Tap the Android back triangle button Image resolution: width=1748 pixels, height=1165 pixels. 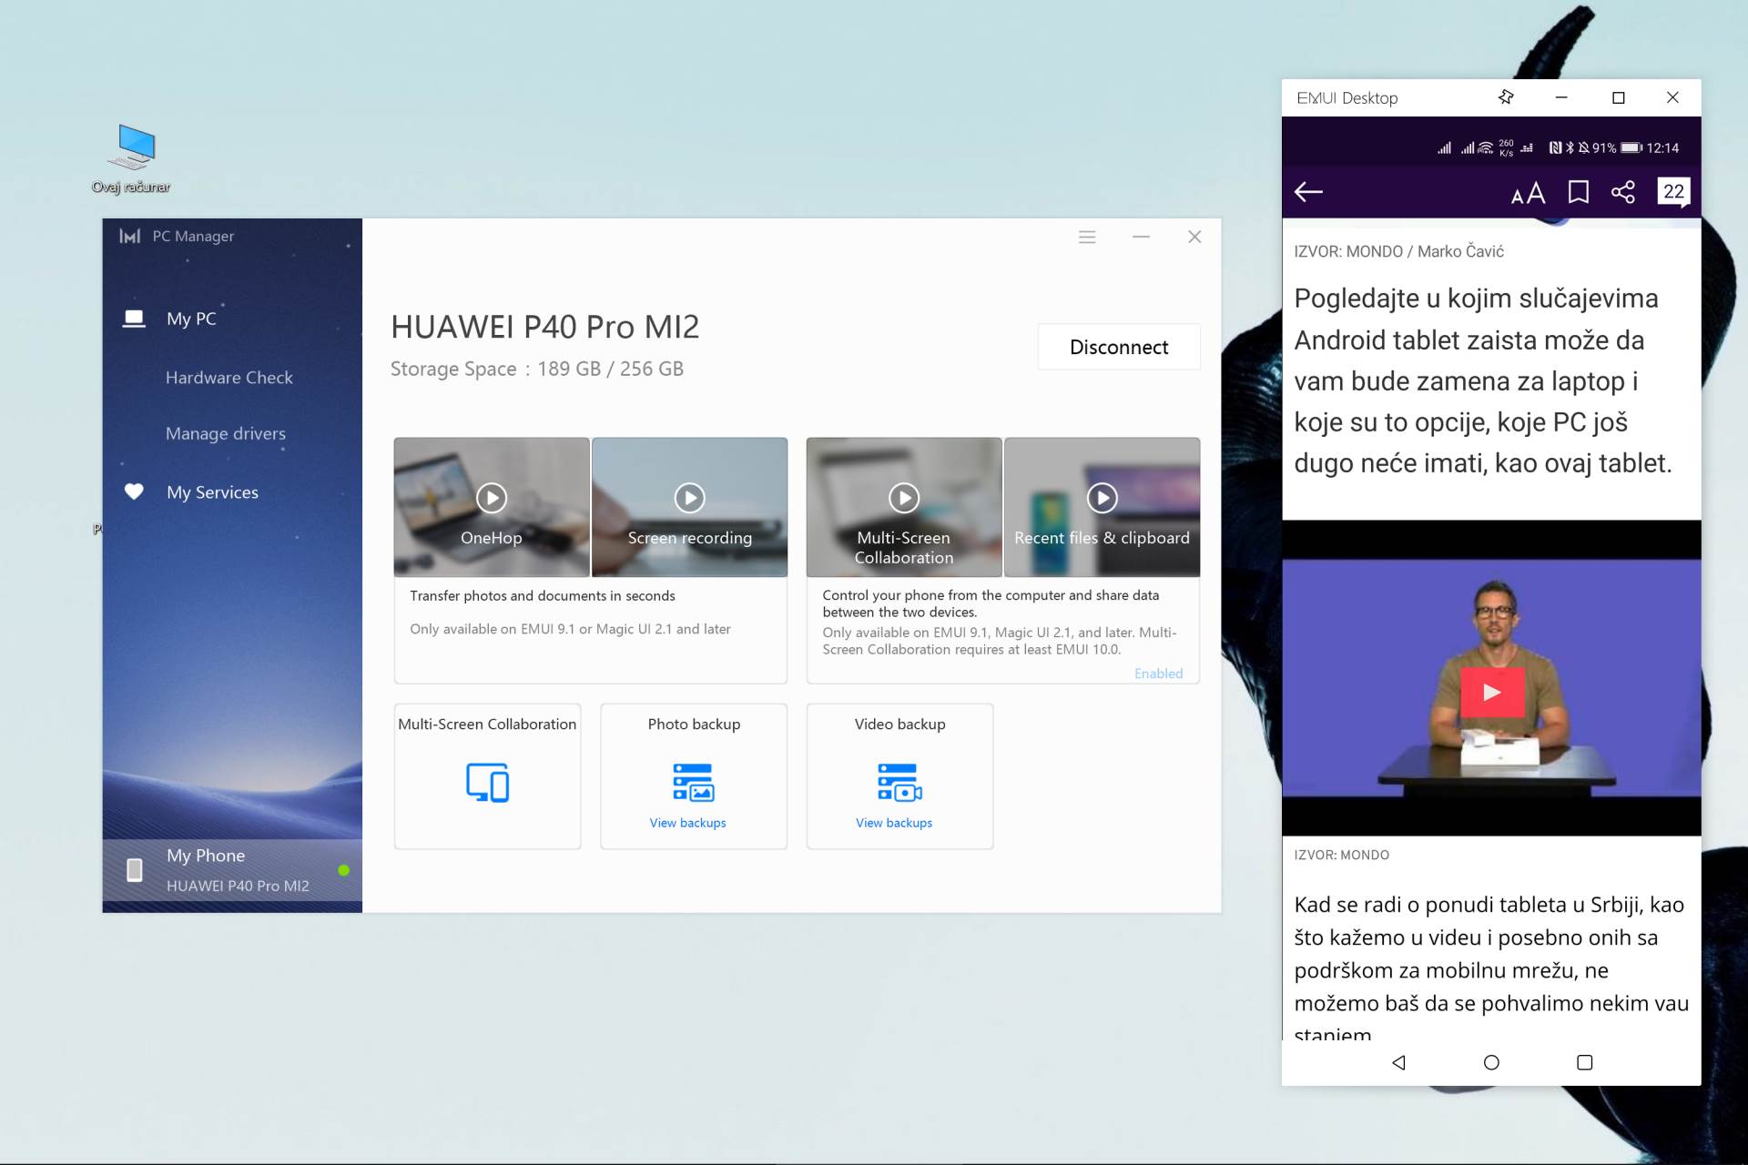pos(1399,1062)
